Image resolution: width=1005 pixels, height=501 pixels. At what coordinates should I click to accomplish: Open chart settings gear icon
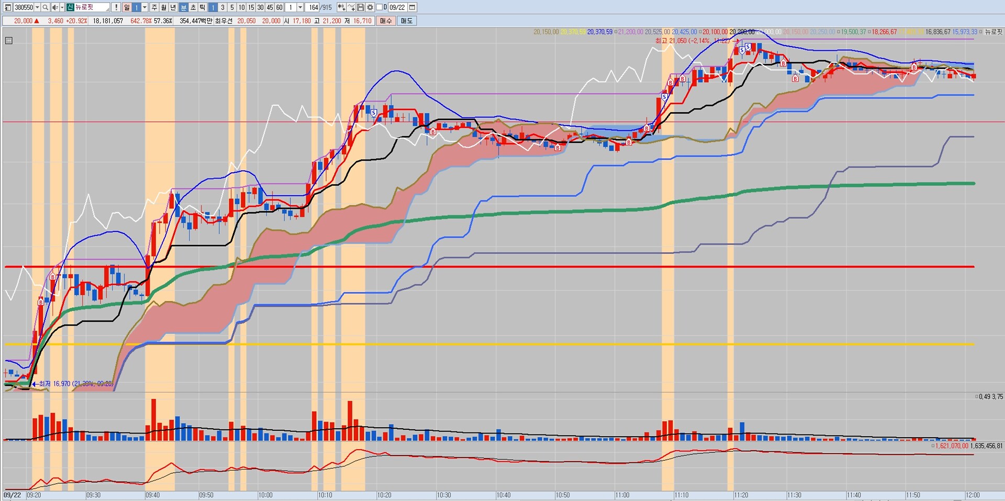coord(370,7)
